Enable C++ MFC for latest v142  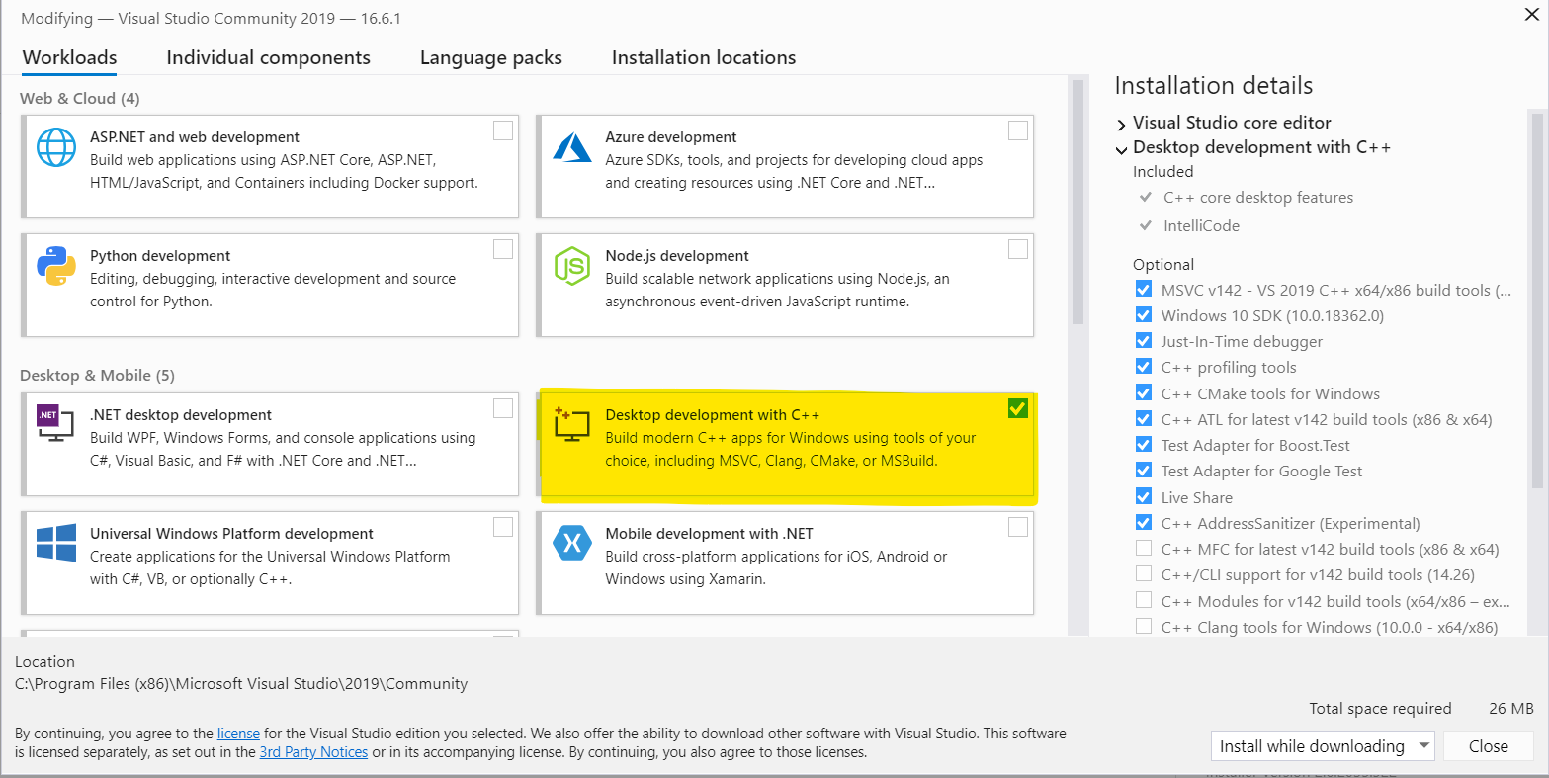pyautogui.click(x=1144, y=548)
